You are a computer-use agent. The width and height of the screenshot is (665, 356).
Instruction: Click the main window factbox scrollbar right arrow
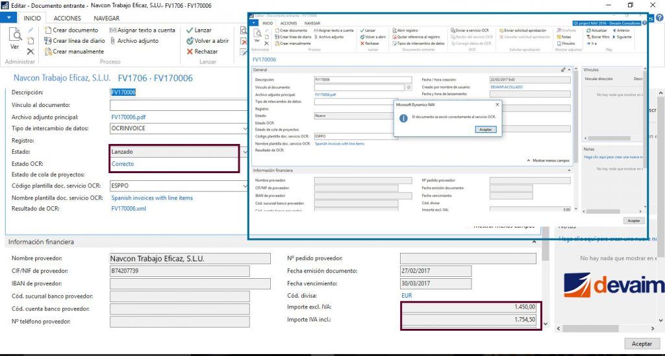coord(652,329)
